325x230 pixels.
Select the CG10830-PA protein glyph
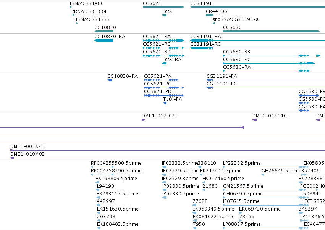[x=110, y=80]
